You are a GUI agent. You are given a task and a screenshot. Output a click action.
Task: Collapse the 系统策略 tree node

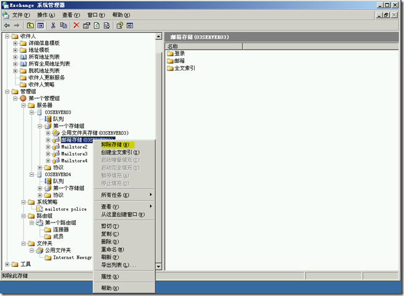pos(23,202)
